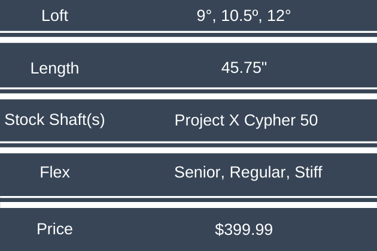Click the Price row label
This screenshot has width=377, height=251.
click(x=54, y=229)
